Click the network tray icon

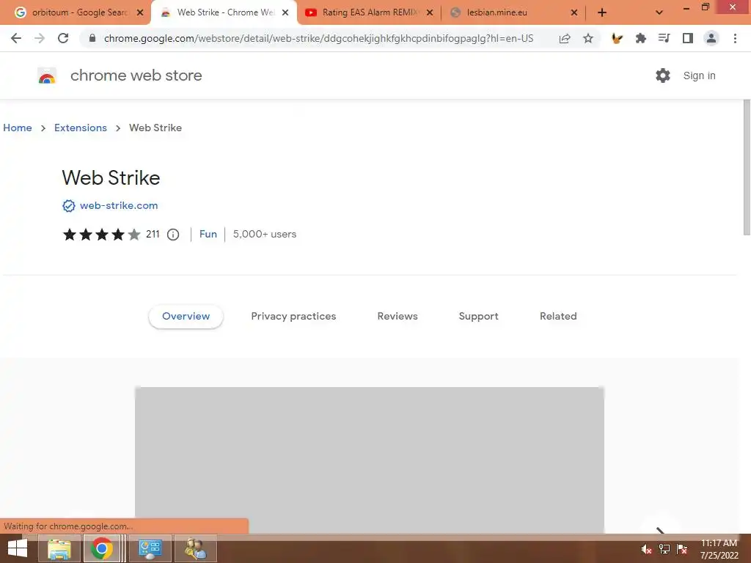pyautogui.click(x=664, y=549)
